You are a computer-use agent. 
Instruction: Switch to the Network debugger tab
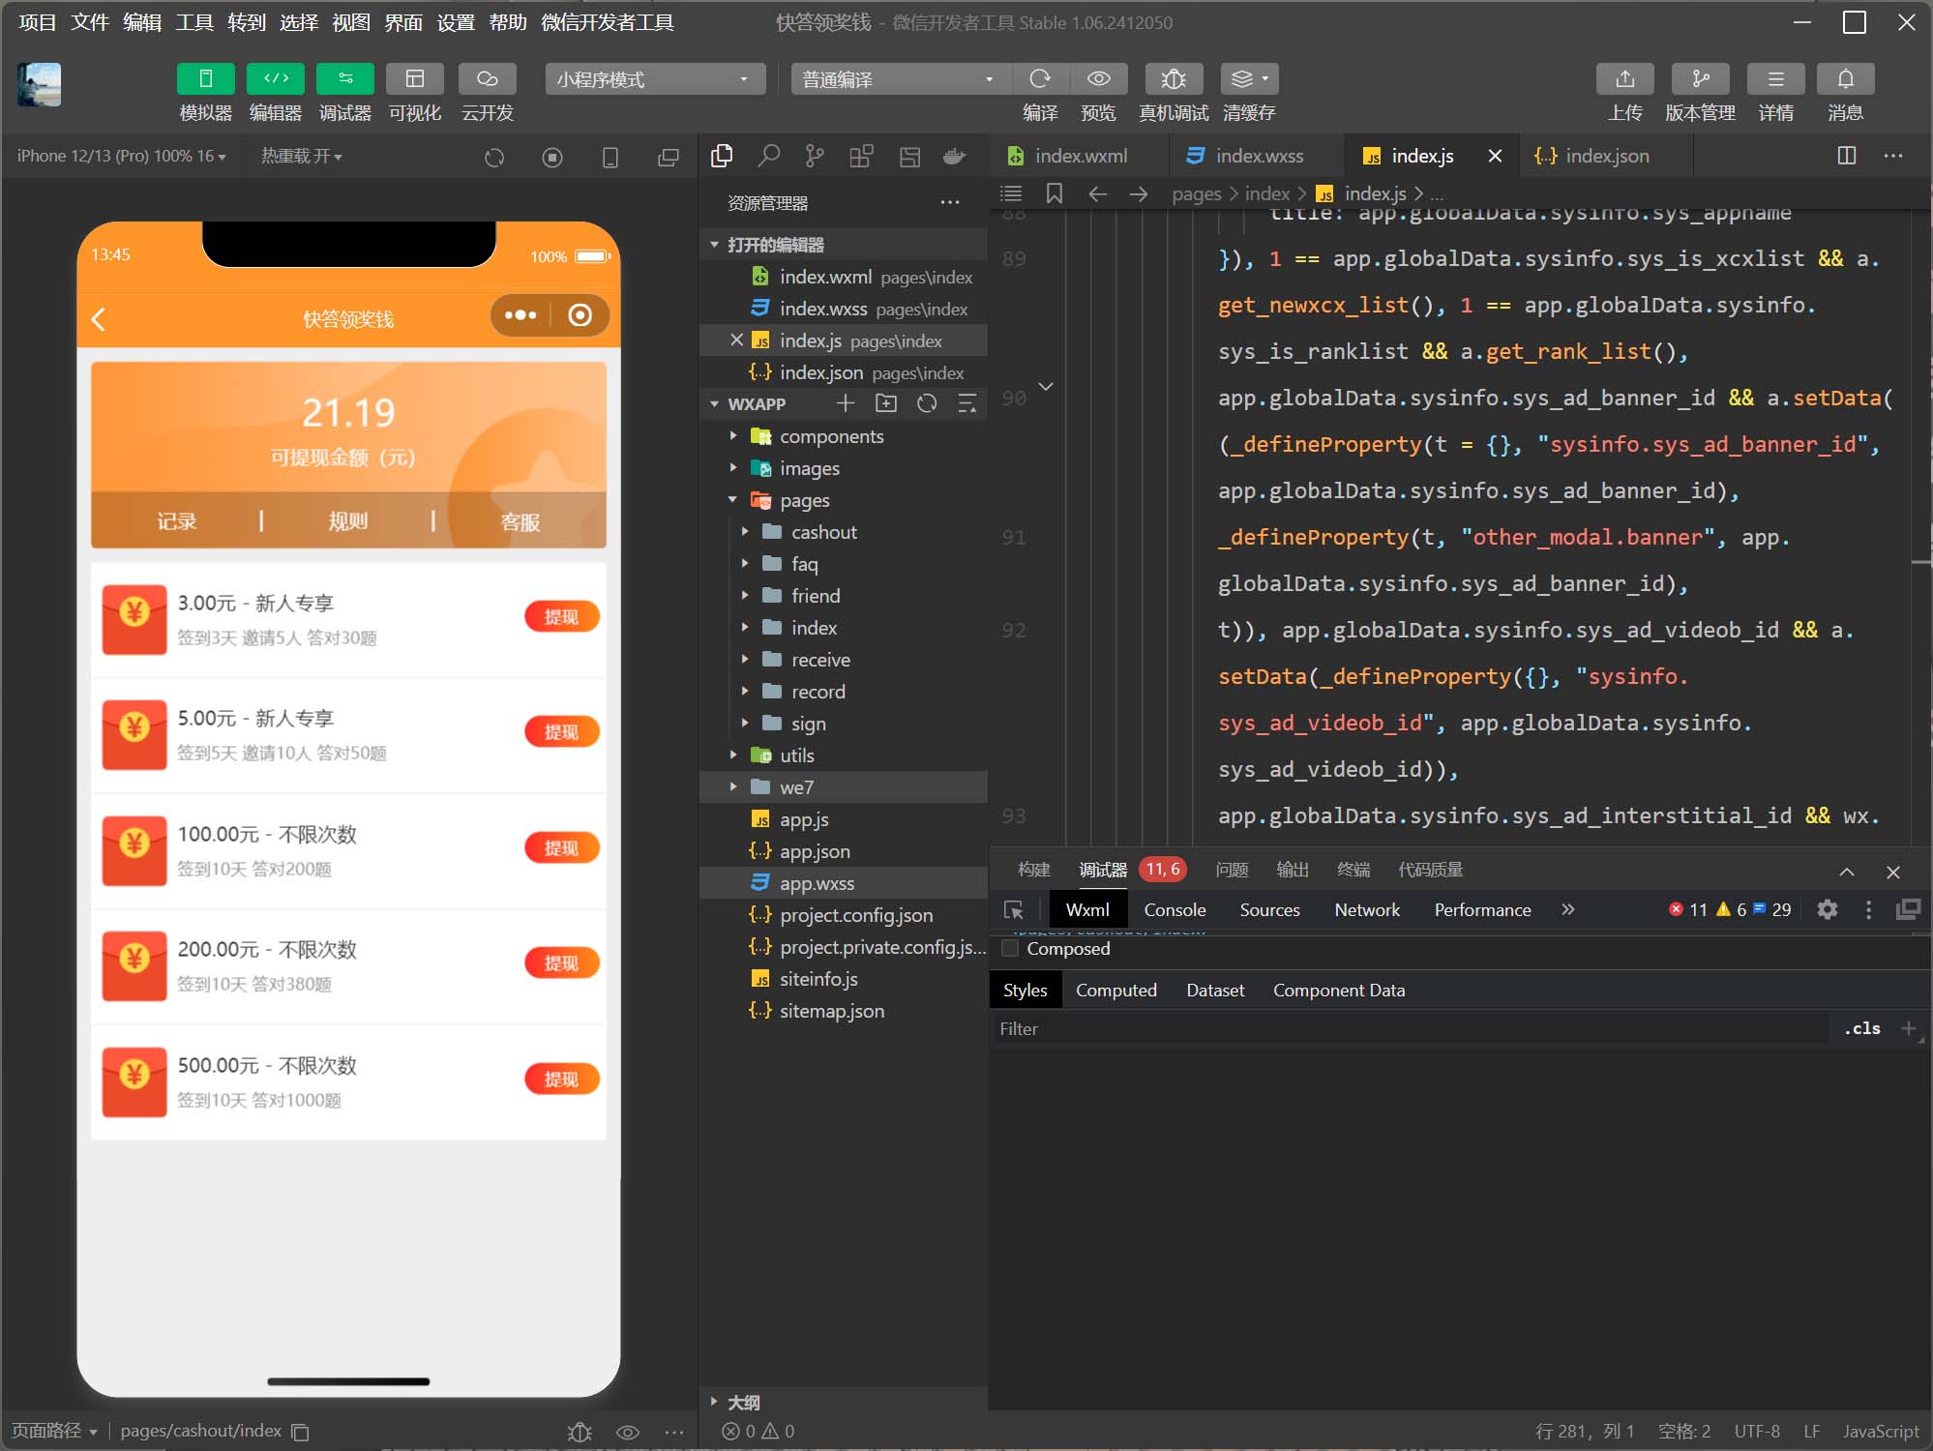(1367, 909)
